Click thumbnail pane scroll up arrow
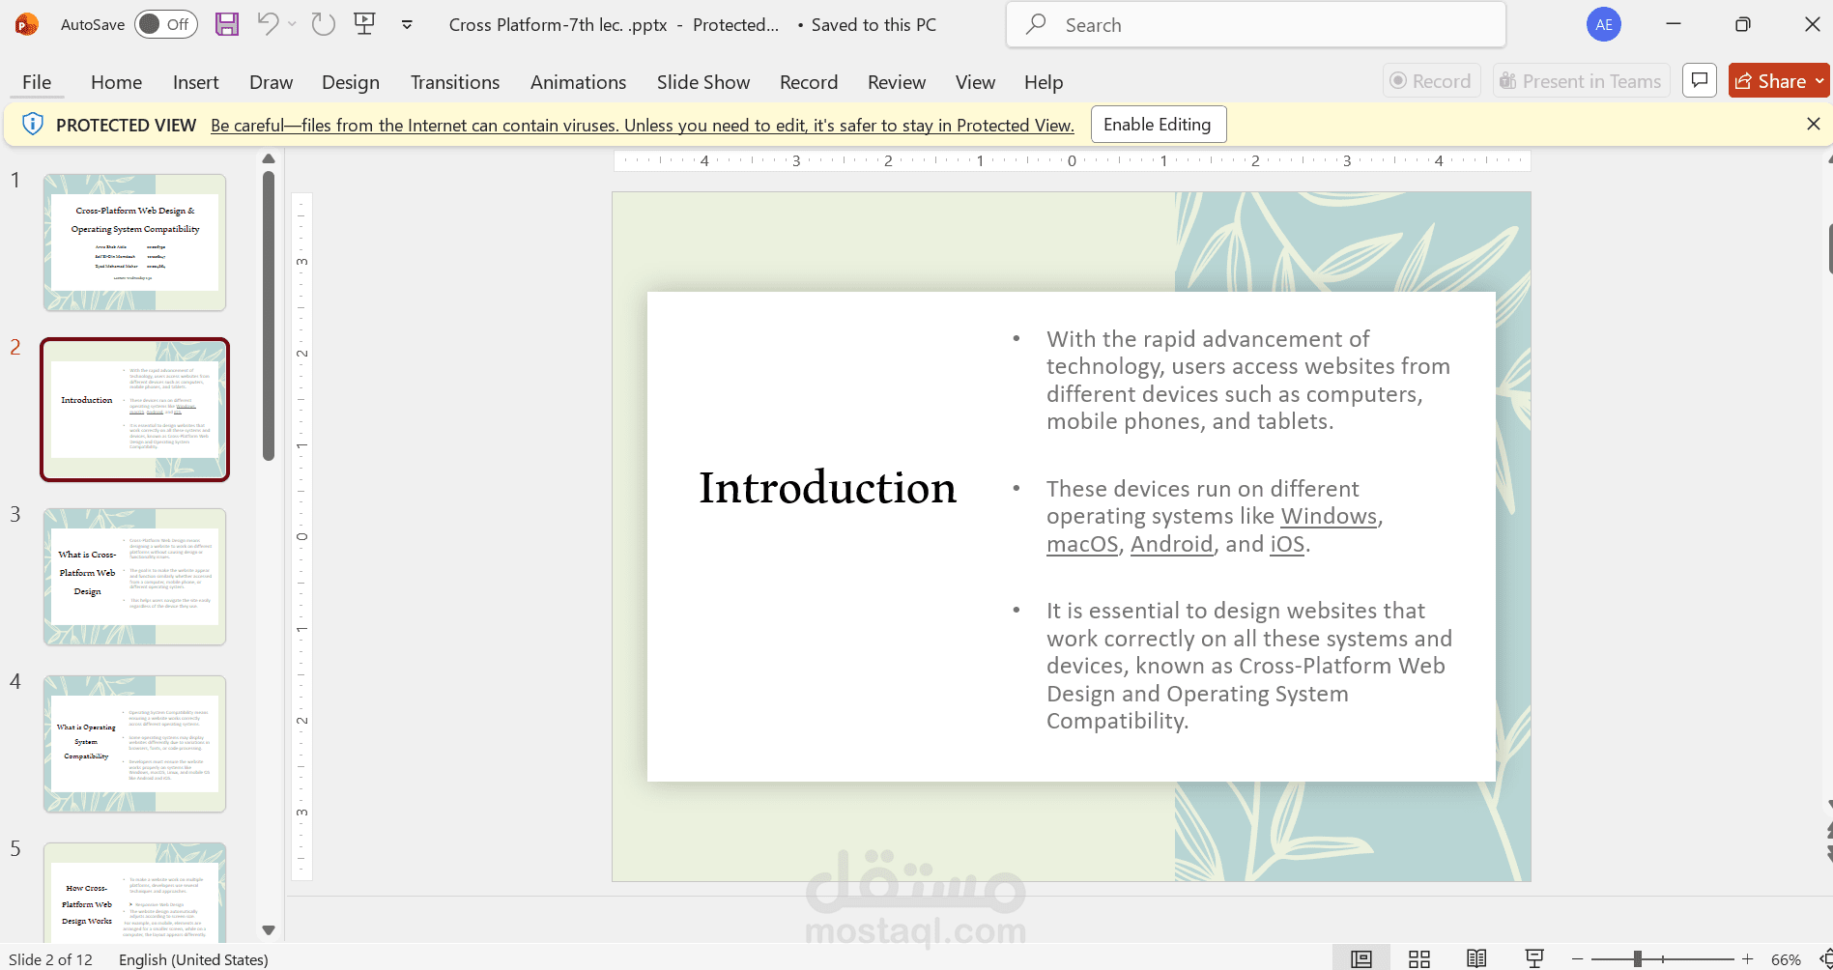The image size is (1833, 970). (x=269, y=158)
